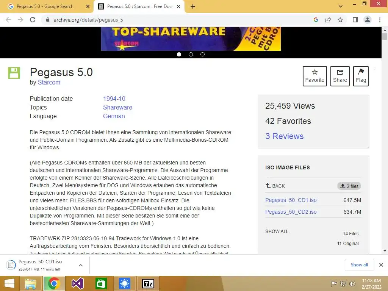Click the Flag button

(x=361, y=76)
